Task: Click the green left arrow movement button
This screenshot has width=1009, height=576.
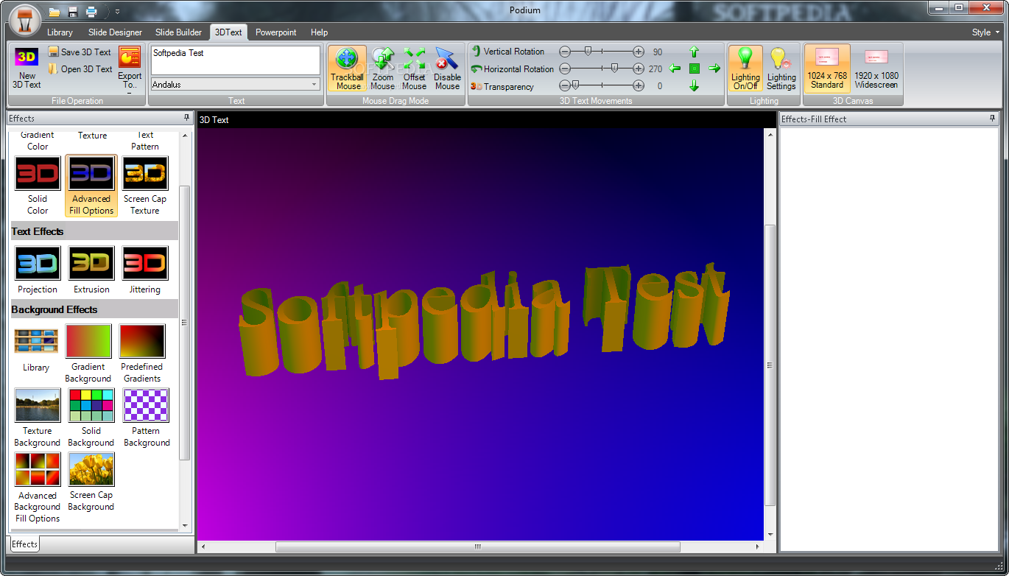Action: (x=675, y=69)
